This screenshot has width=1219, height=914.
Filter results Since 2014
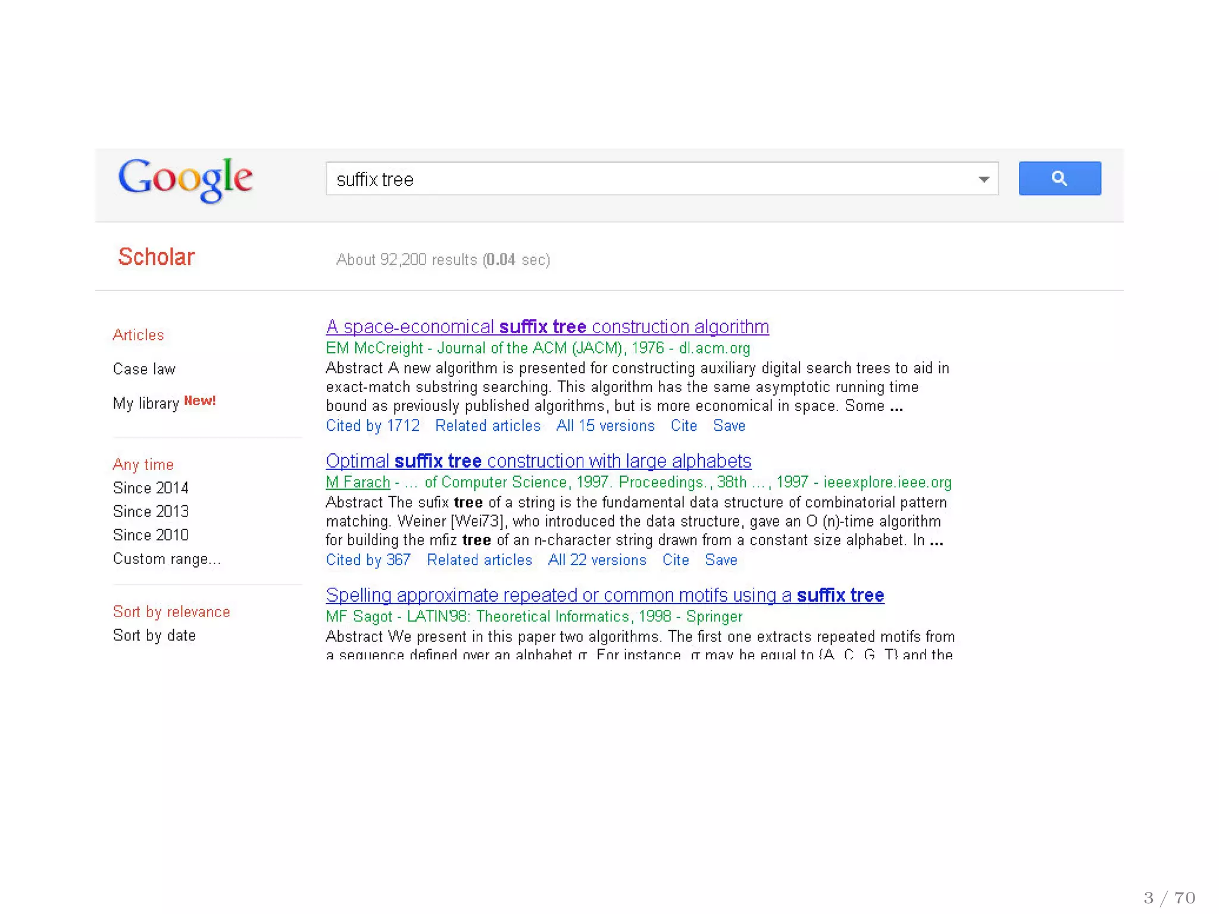(151, 488)
